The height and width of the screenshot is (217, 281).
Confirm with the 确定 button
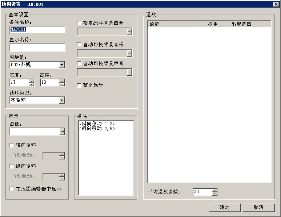point(224,208)
